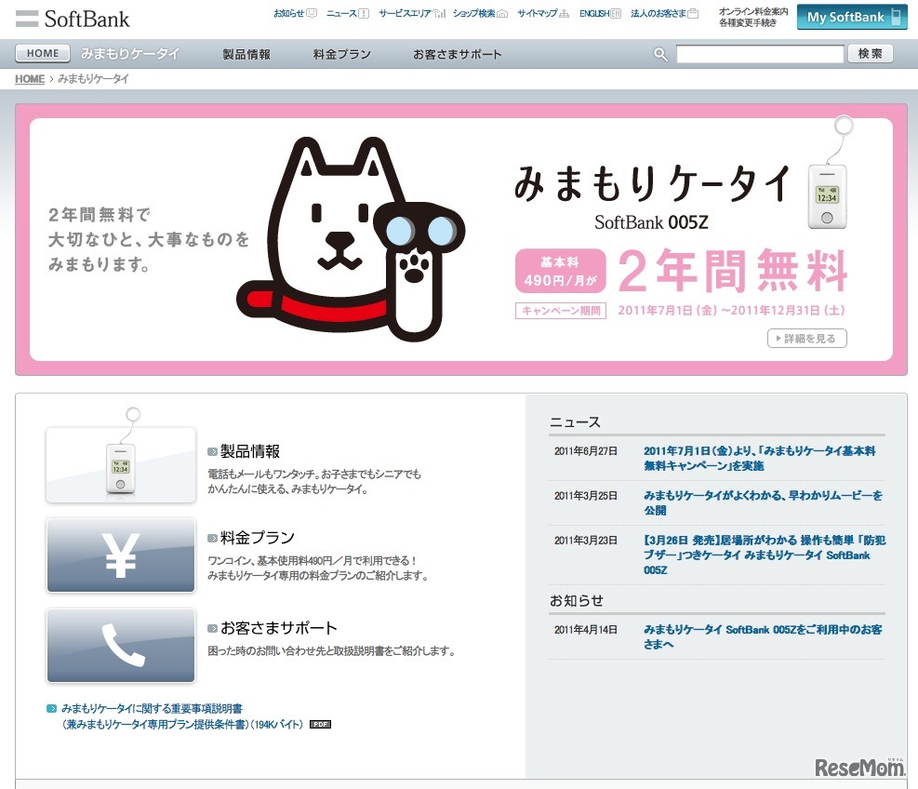The image size is (918, 789).
Task: Click arrow bullet beside 料金プラン heading
Action: click(x=212, y=539)
